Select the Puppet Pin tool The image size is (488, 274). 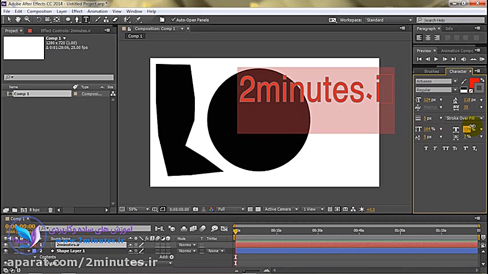point(139,19)
